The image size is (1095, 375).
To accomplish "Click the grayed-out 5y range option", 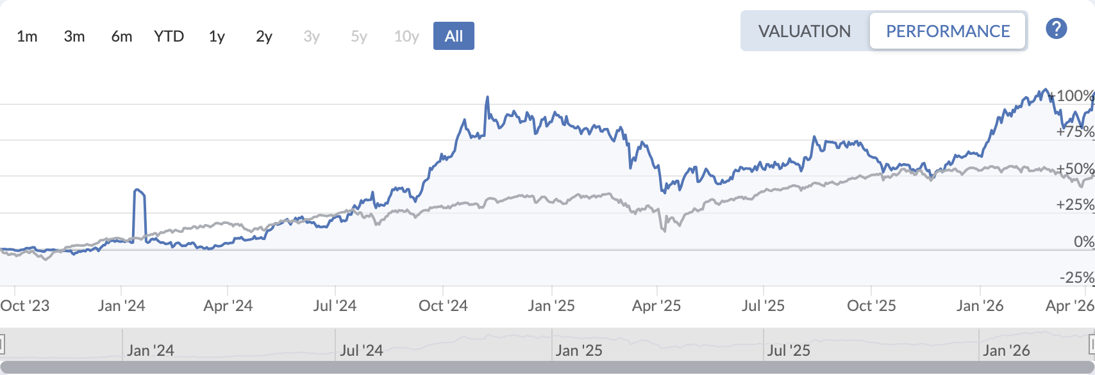I will click(358, 36).
